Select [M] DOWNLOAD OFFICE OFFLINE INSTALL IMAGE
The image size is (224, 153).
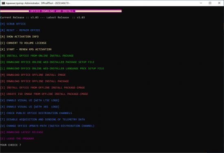(x=33, y=75)
